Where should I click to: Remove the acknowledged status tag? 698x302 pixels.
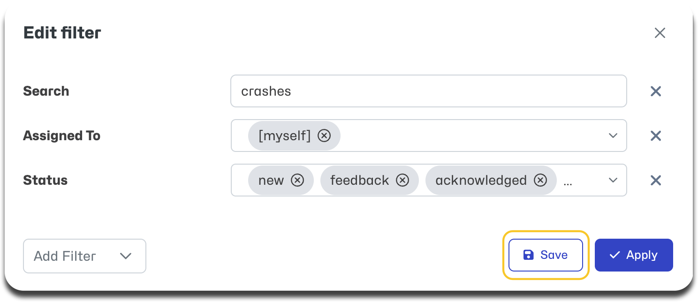tap(540, 181)
